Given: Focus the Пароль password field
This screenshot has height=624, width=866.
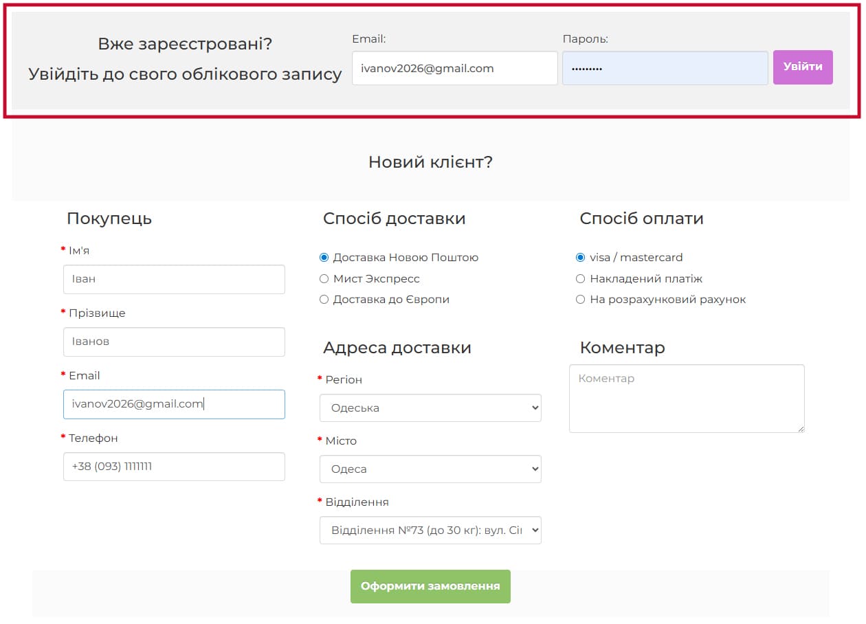Looking at the screenshot, I should pyautogui.click(x=665, y=68).
